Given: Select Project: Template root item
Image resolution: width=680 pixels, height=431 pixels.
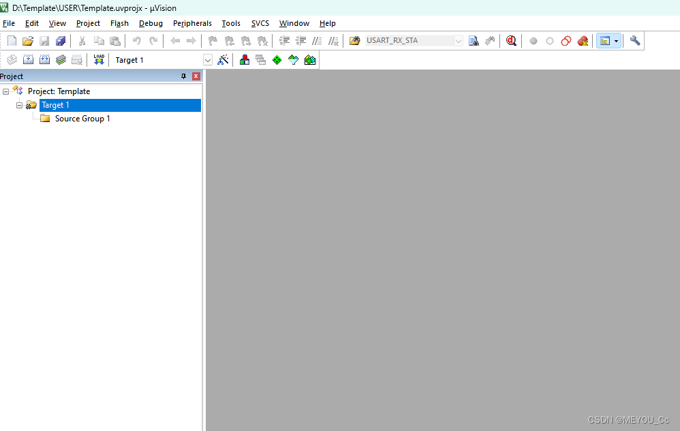Looking at the screenshot, I should [x=59, y=91].
